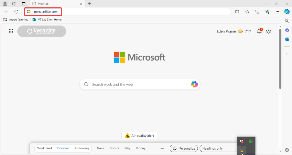The image size is (292, 155).
Task: Open the Microsoft apps launcher grid
Action: click(11, 31)
